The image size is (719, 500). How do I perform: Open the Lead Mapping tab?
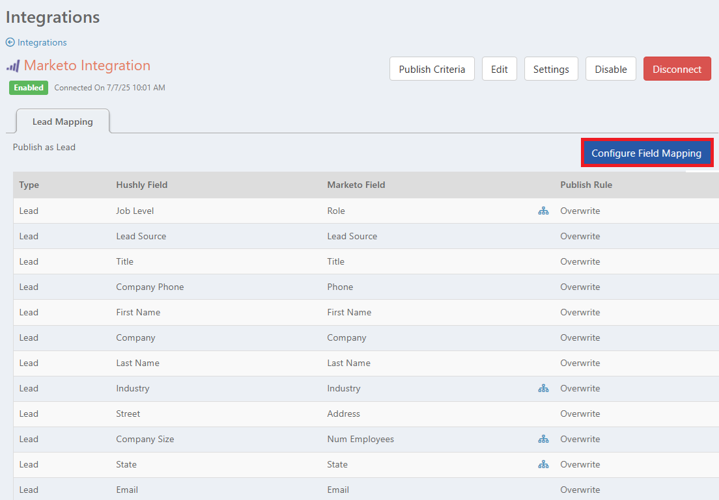63,122
